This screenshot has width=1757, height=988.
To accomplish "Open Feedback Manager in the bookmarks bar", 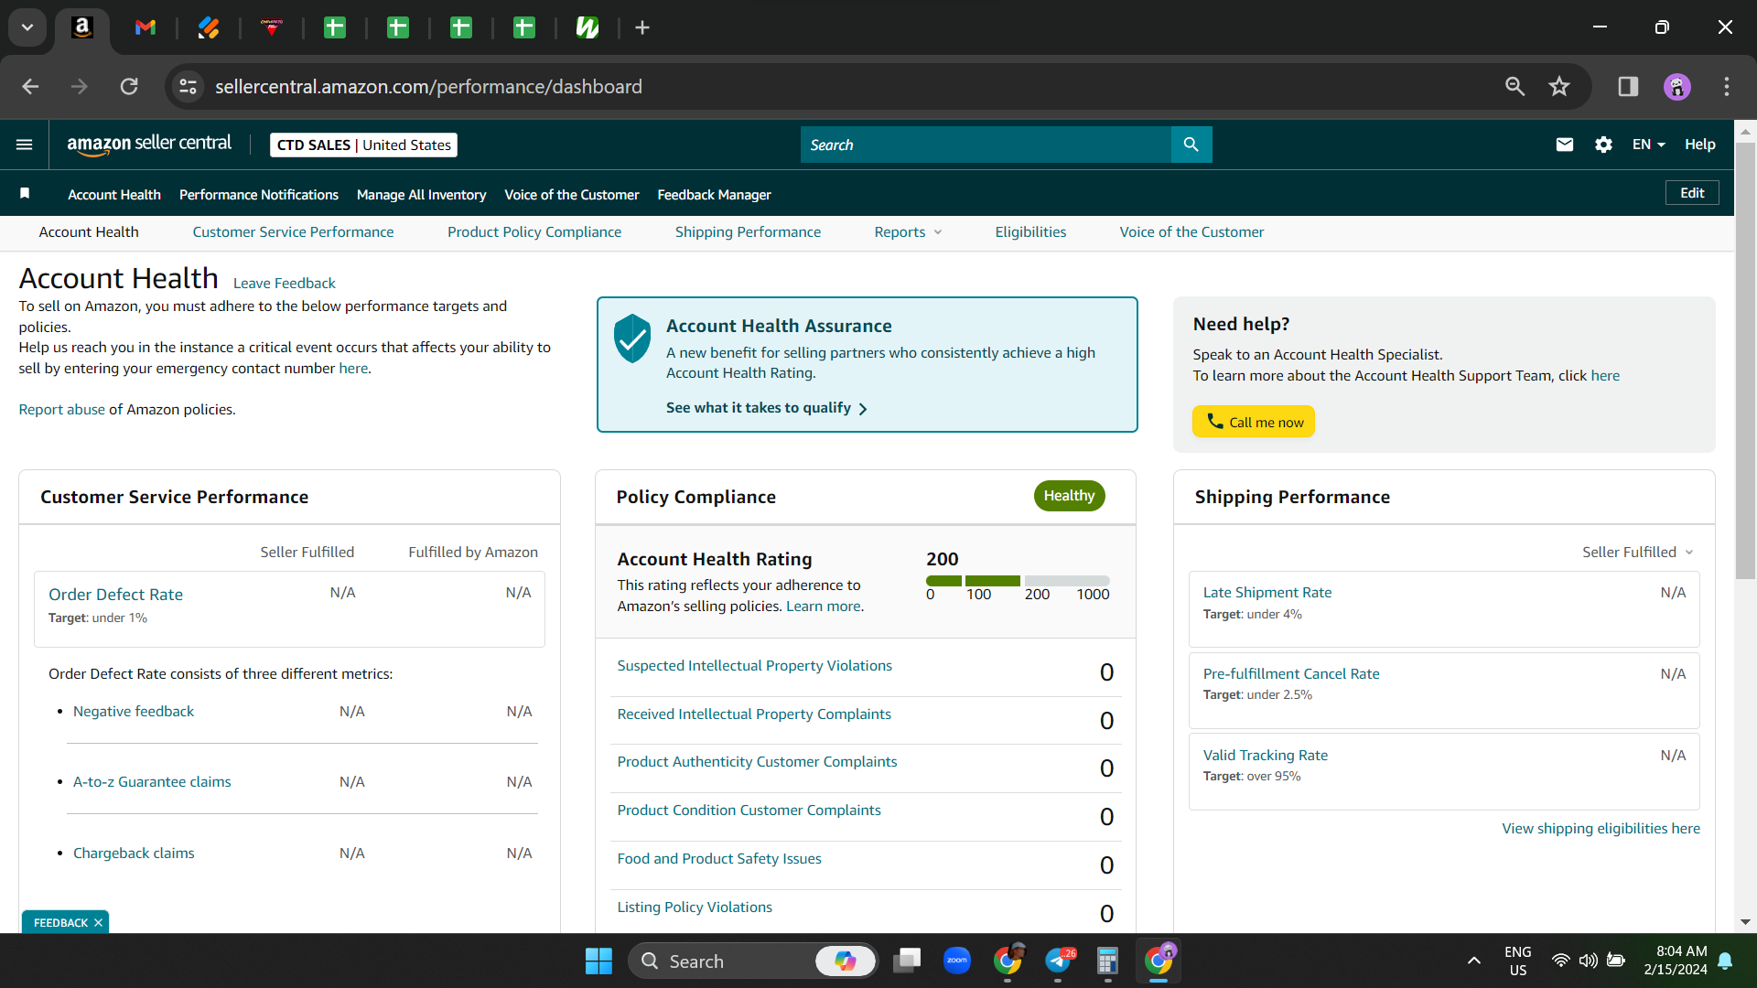I will tap(714, 195).
